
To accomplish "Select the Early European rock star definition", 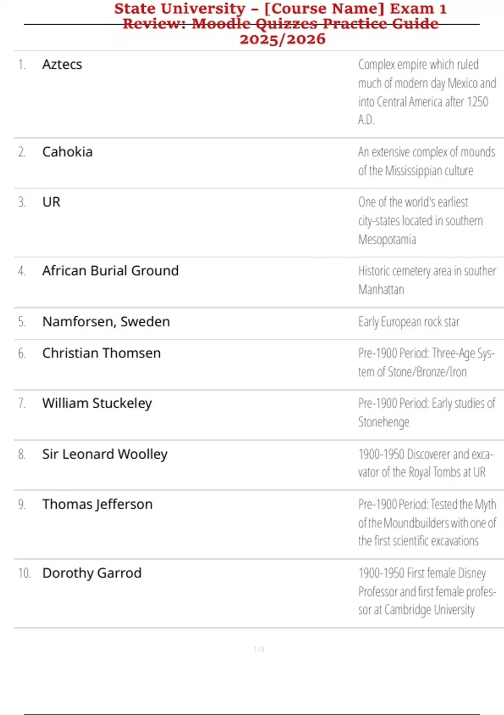I will click(409, 322).
